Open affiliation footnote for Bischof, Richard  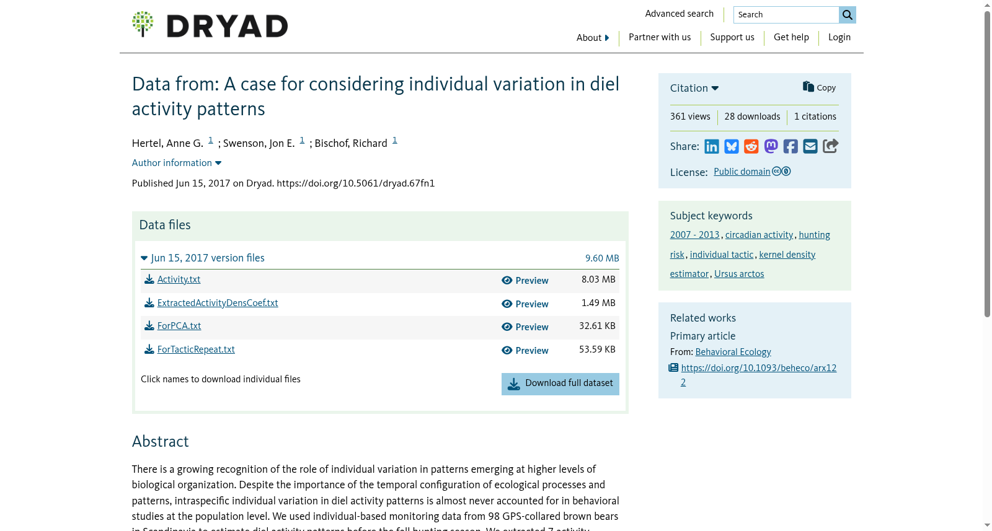(395, 141)
